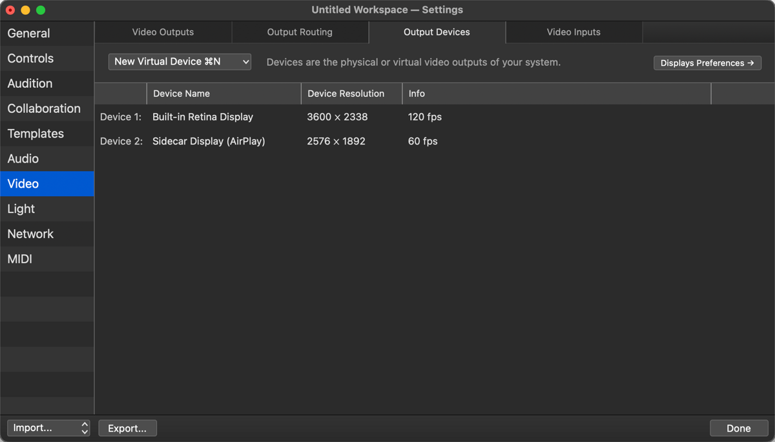Switch to the Video Outputs tab
This screenshot has height=442, width=775.
pos(163,32)
